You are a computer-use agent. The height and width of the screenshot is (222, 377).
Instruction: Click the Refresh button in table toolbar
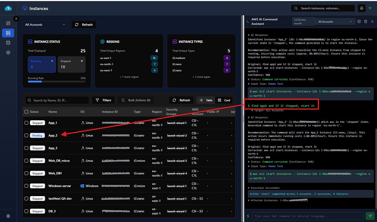pyautogui.click(x=181, y=100)
